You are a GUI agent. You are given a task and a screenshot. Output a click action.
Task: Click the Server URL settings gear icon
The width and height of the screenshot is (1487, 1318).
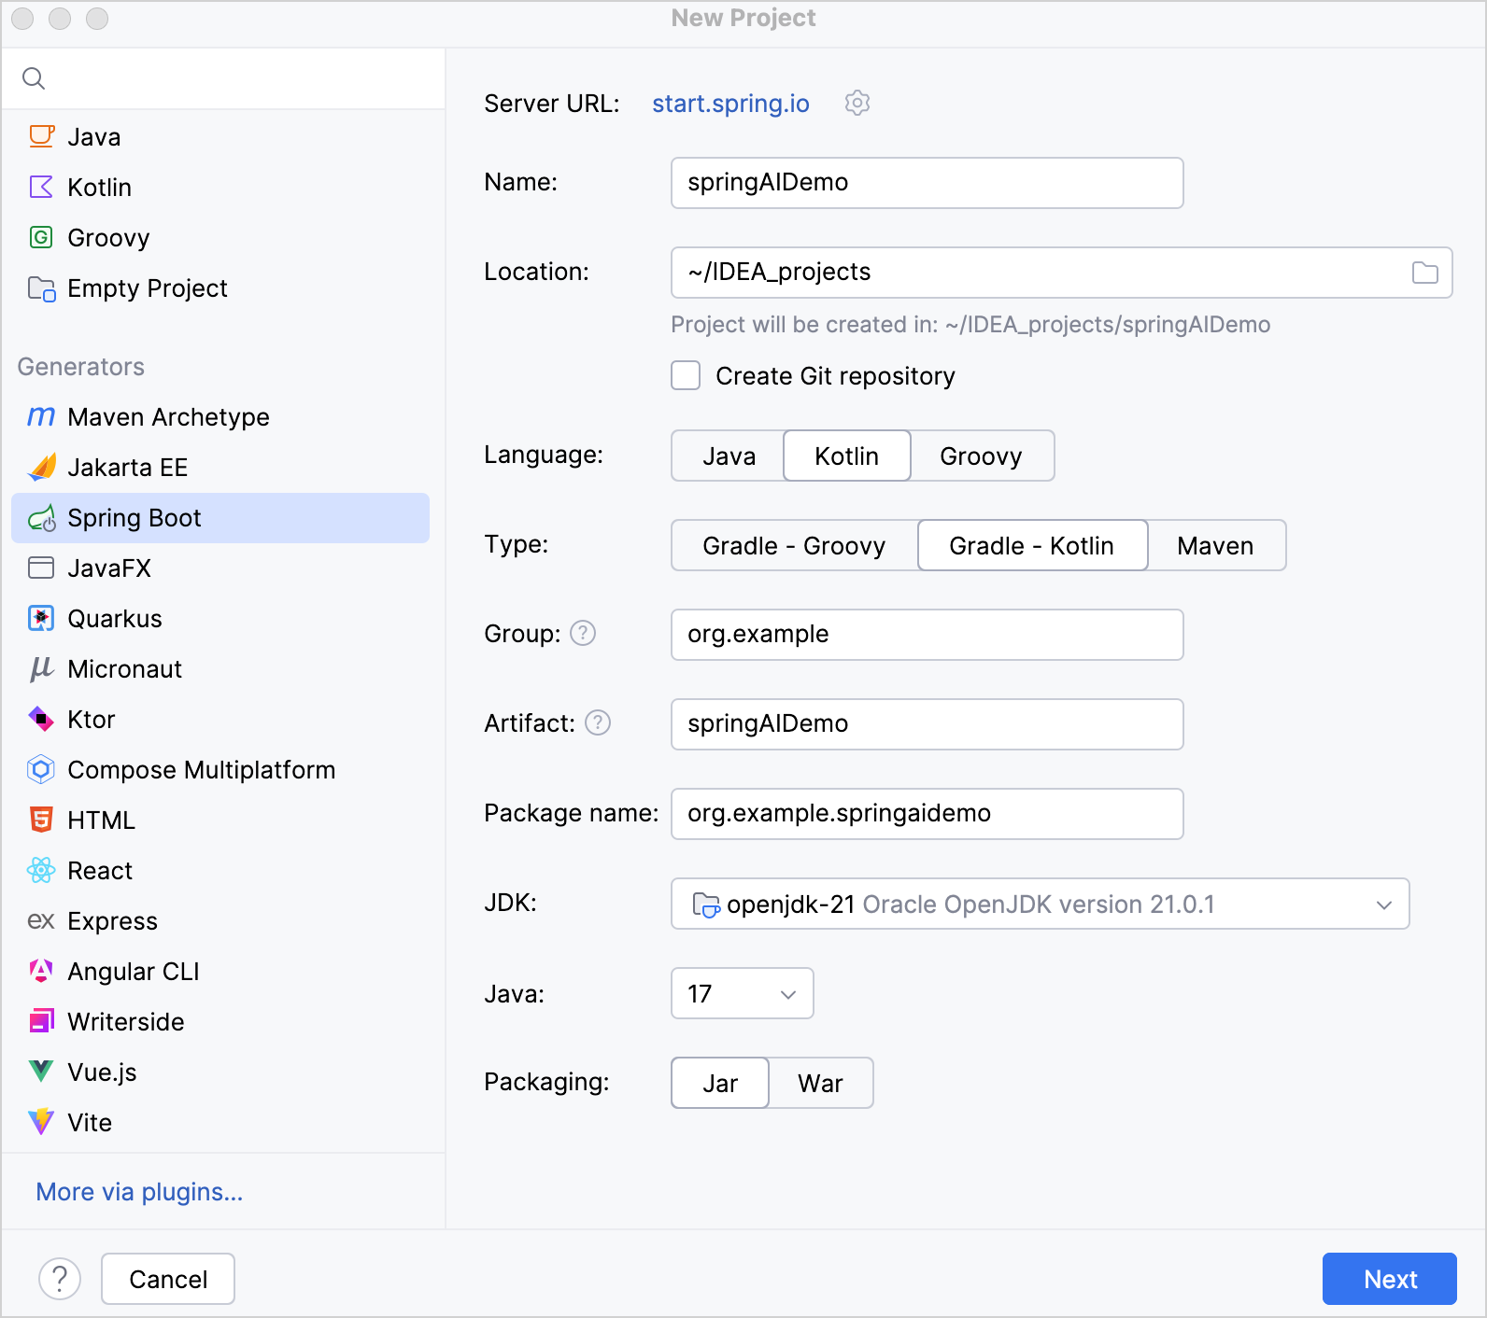coord(857,103)
